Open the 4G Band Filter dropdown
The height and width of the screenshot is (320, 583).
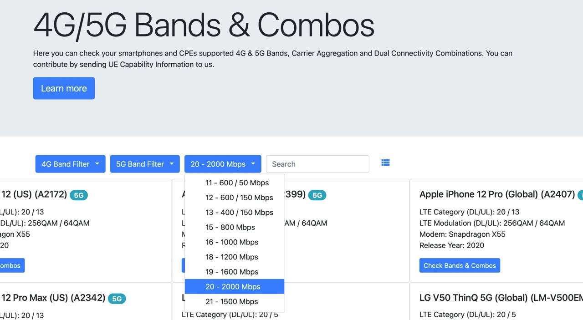pyautogui.click(x=71, y=164)
